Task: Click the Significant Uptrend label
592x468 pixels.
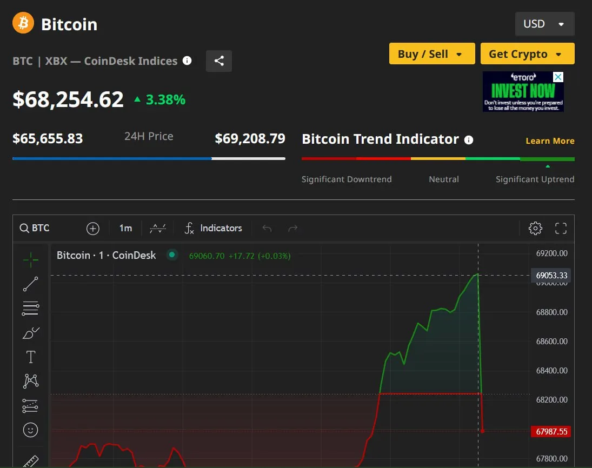Action: 535,179
